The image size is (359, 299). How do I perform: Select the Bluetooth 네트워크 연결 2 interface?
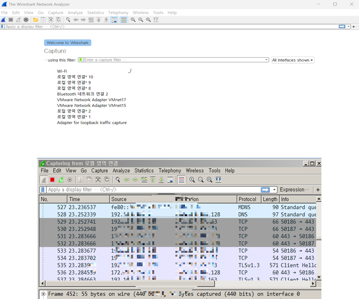pos(82,94)
